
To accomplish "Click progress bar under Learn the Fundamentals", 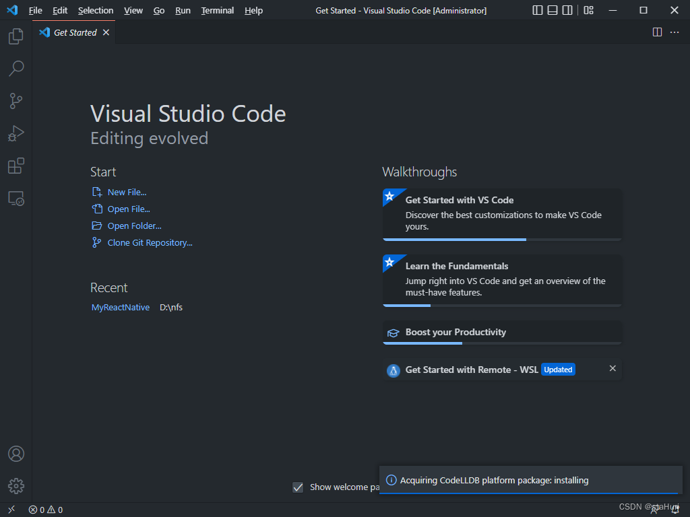I will [x=502, y=306].
